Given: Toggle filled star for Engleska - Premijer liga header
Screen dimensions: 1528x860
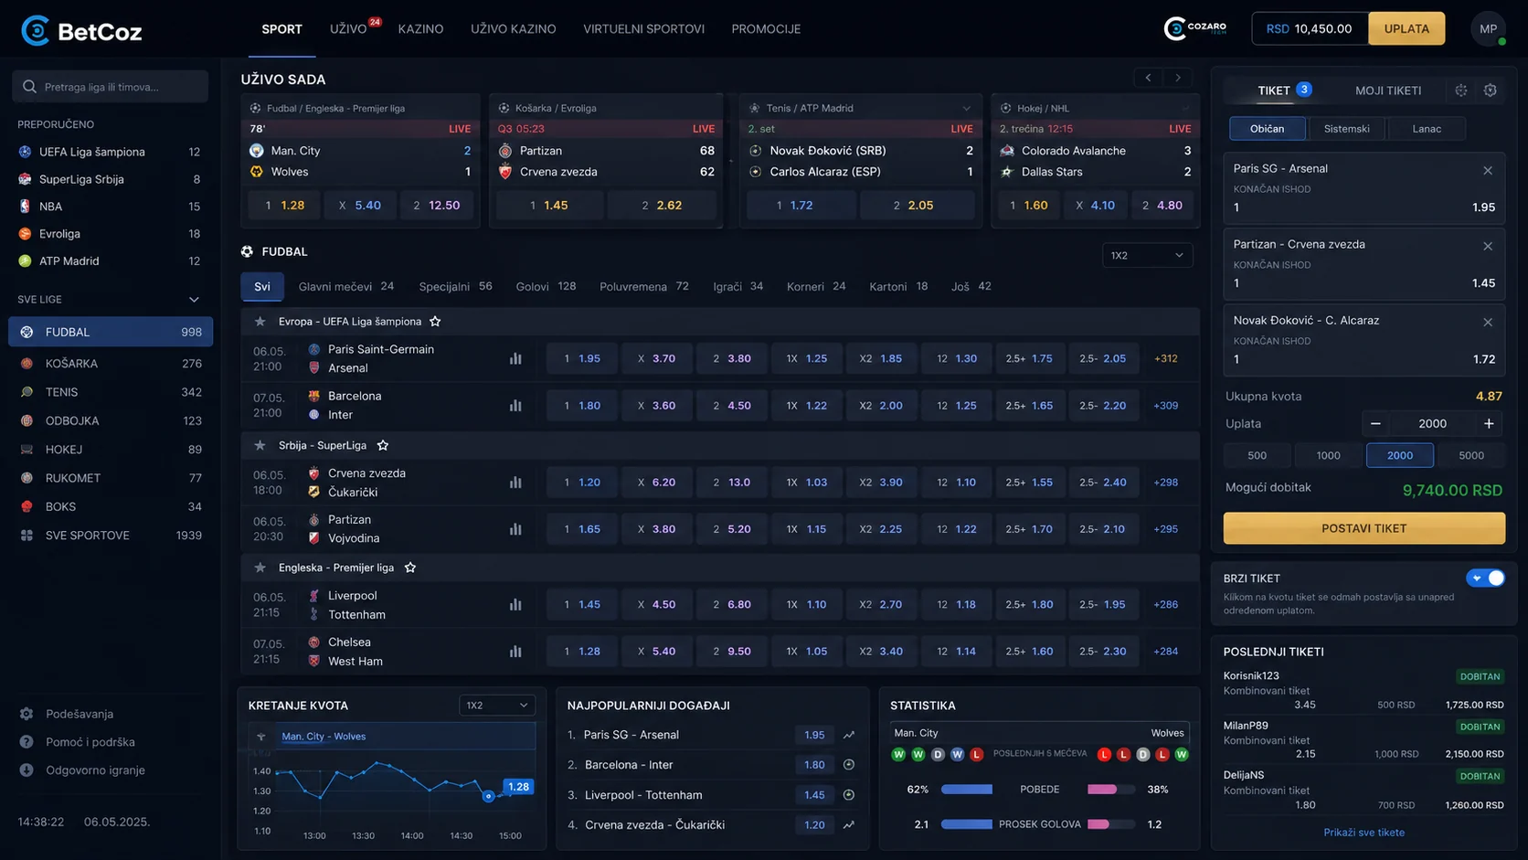Looking at the screenshot, I should pyautogui.click(x=260, y=568).
